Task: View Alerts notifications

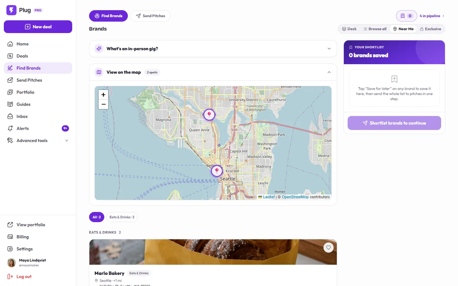Action: (x=38, y=128)
